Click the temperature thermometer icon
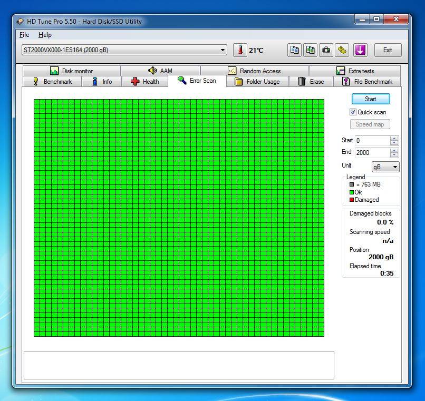The image size is (425, 401). coord(240,50)
